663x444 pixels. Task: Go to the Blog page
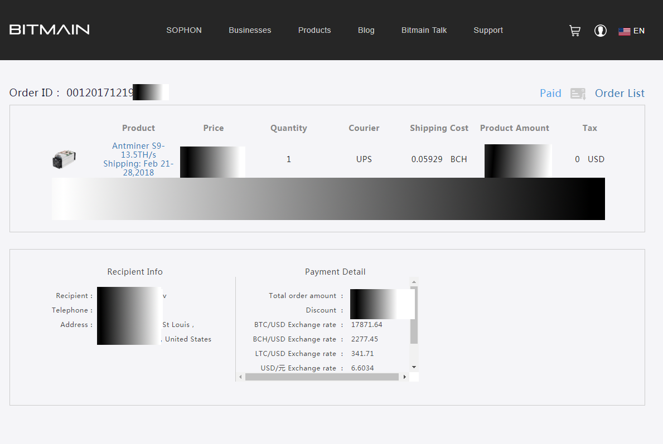(366, 30)
